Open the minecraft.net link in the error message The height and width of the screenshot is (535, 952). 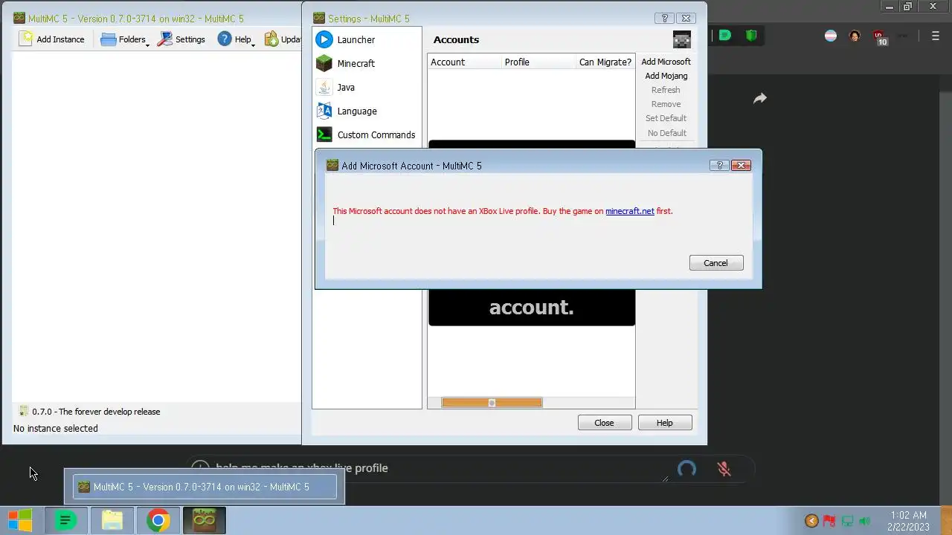(630, 211)
